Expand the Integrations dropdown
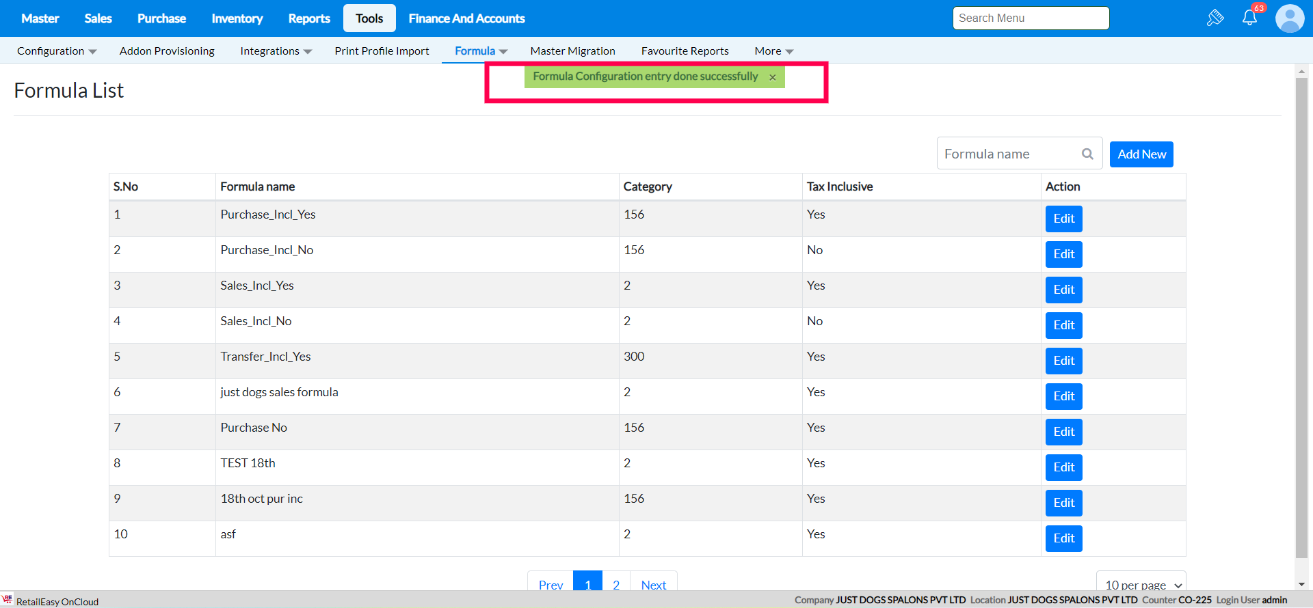Viewport: 1313px width, 608px height. click(x=276, y=51)
